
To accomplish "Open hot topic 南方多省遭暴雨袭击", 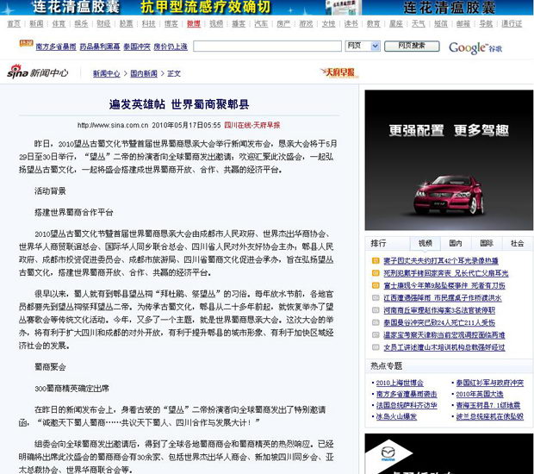I will 407,394.
